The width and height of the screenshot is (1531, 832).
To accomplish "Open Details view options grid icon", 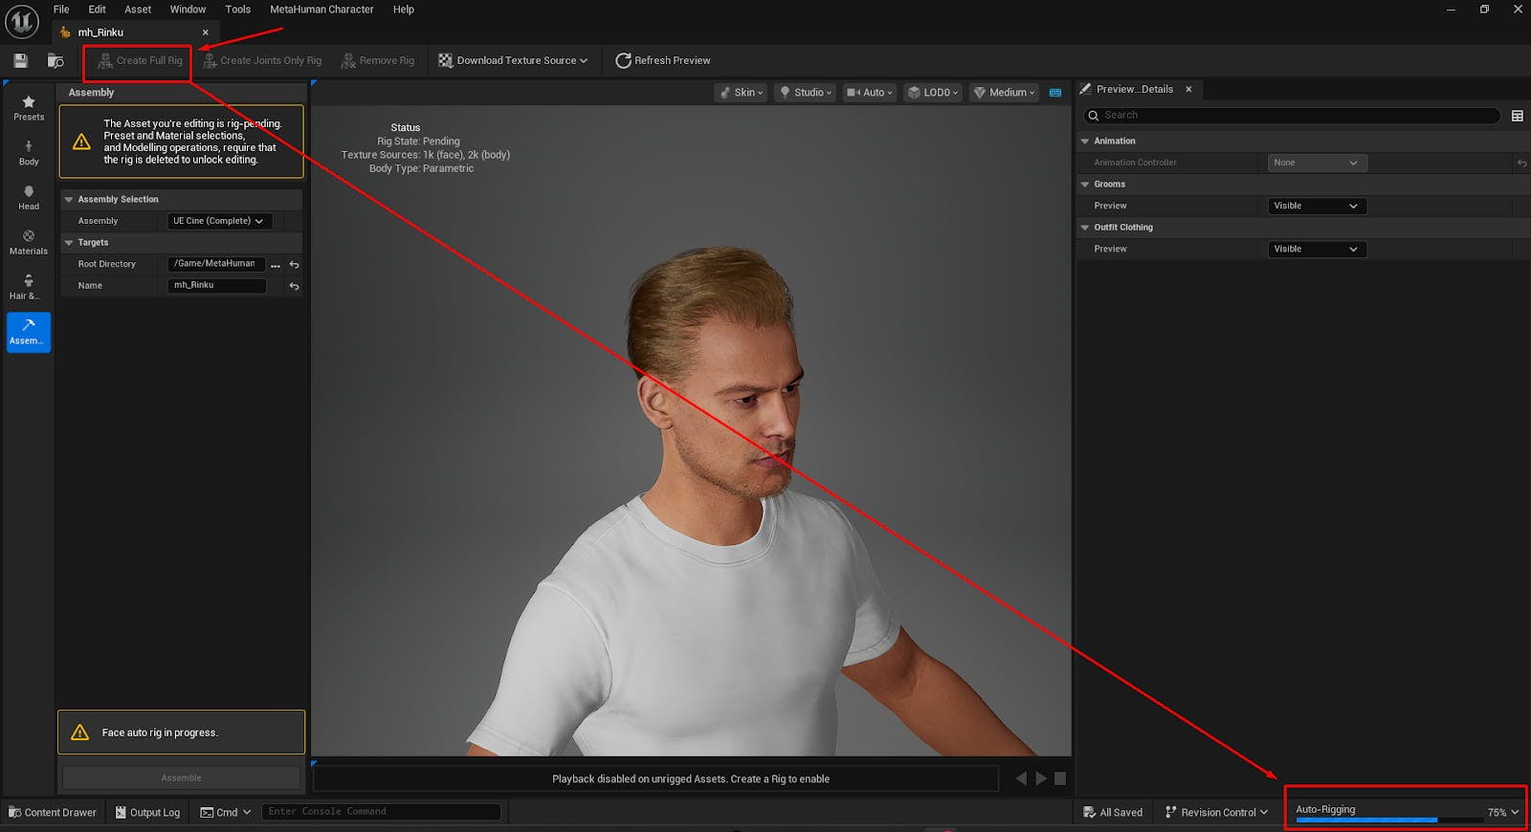I will point(1517,116).
